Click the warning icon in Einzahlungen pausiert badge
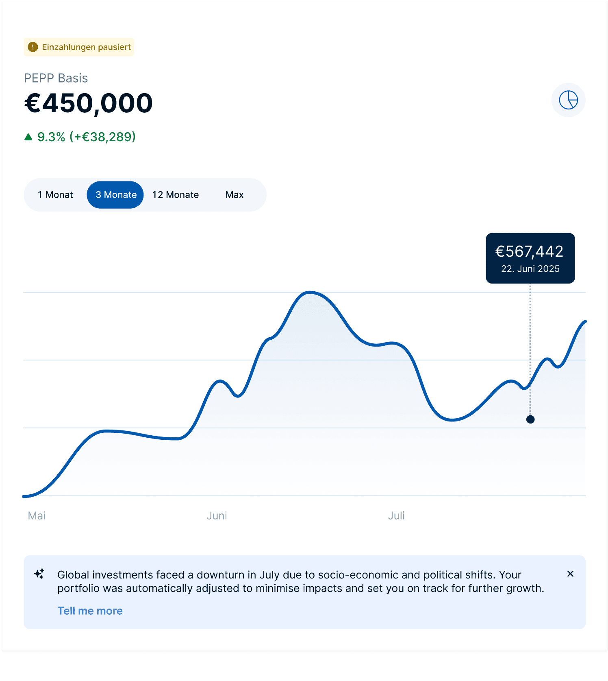The width and height of the screenshot is (608, 681). pos(33,47)
